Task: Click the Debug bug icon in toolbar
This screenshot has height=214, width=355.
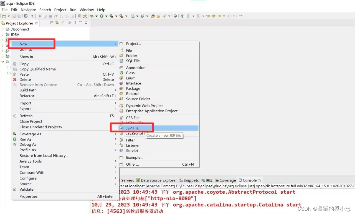Action: (x=92, y=16)
